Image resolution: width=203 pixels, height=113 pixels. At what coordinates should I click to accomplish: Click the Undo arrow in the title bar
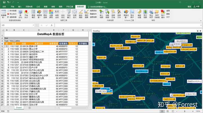click(x=8, y=2)
